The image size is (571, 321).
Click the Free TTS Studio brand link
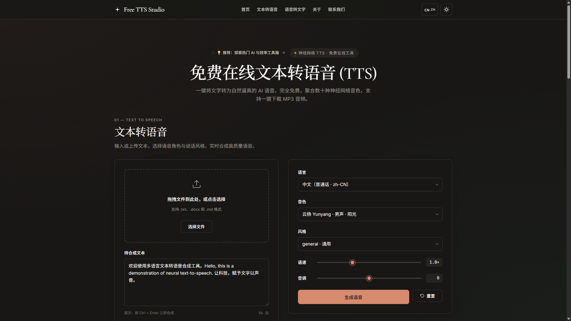[x=140, y=10]
